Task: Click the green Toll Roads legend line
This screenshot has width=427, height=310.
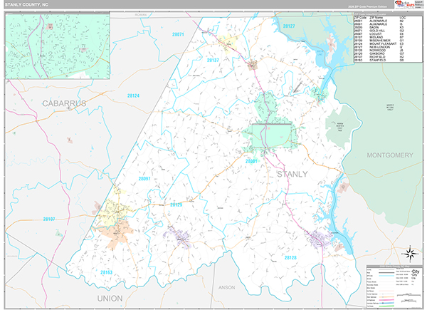Action: click(386, 306)
